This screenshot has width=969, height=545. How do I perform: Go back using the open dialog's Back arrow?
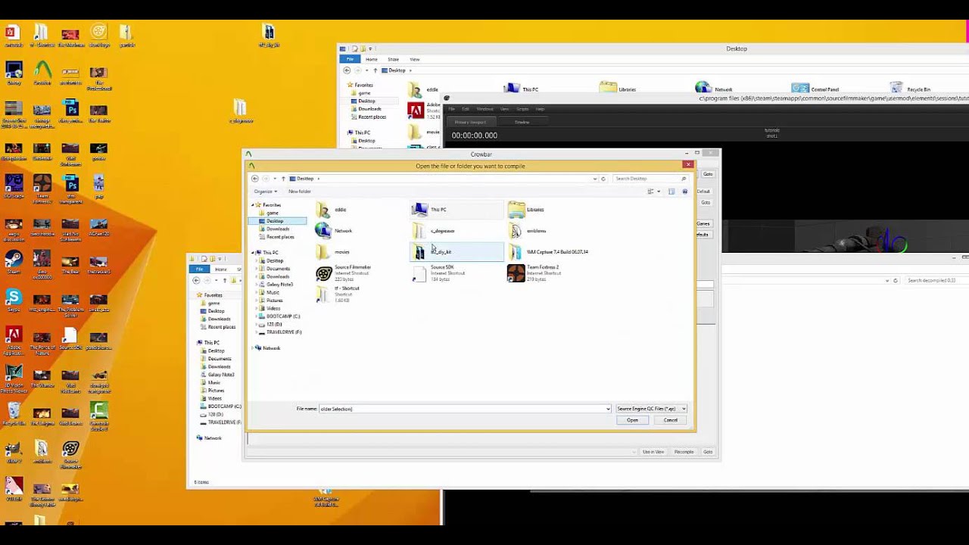(x=255, y=179)
